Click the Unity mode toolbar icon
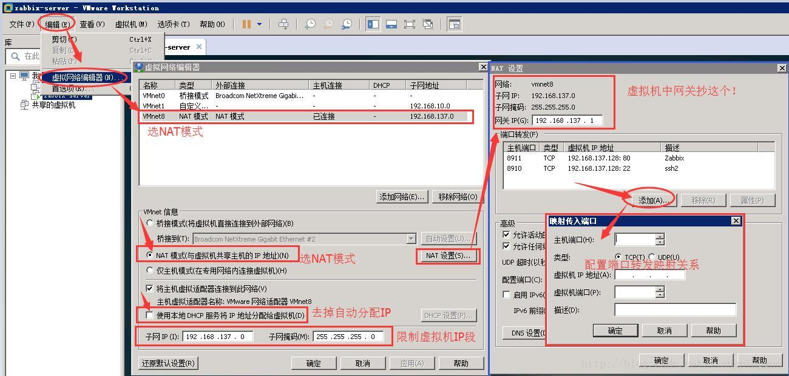 pyautogui.click(x=428, y=24)
